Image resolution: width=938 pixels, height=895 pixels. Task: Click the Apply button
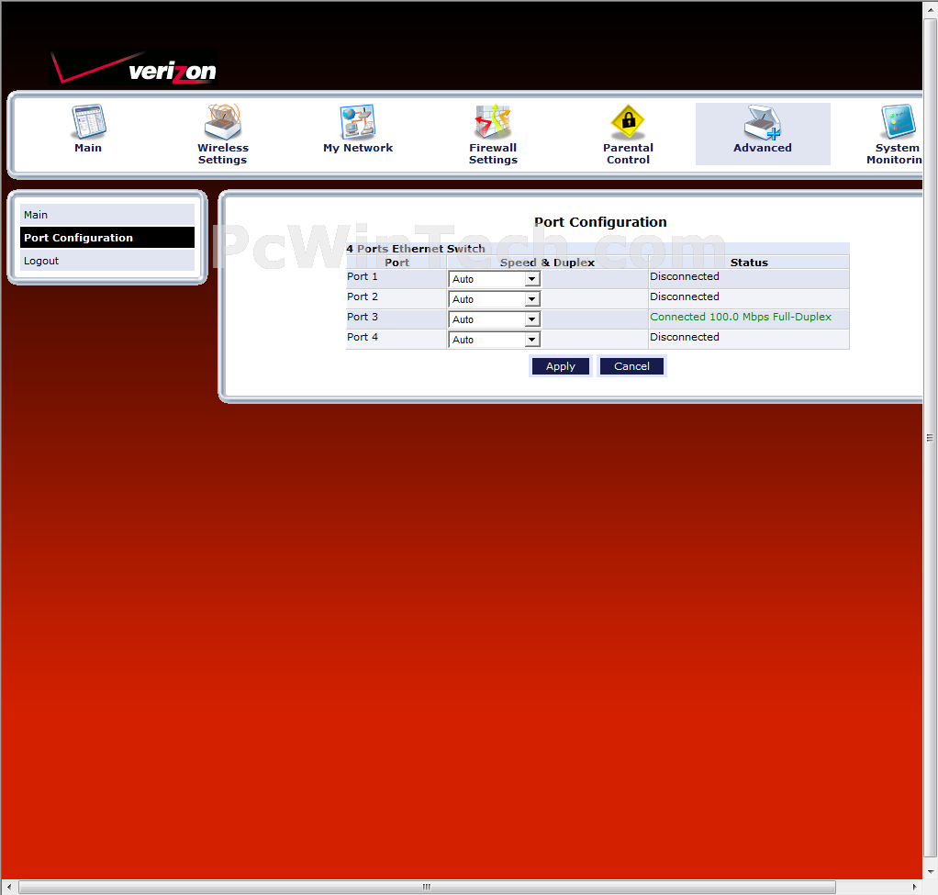click(561, 366)
